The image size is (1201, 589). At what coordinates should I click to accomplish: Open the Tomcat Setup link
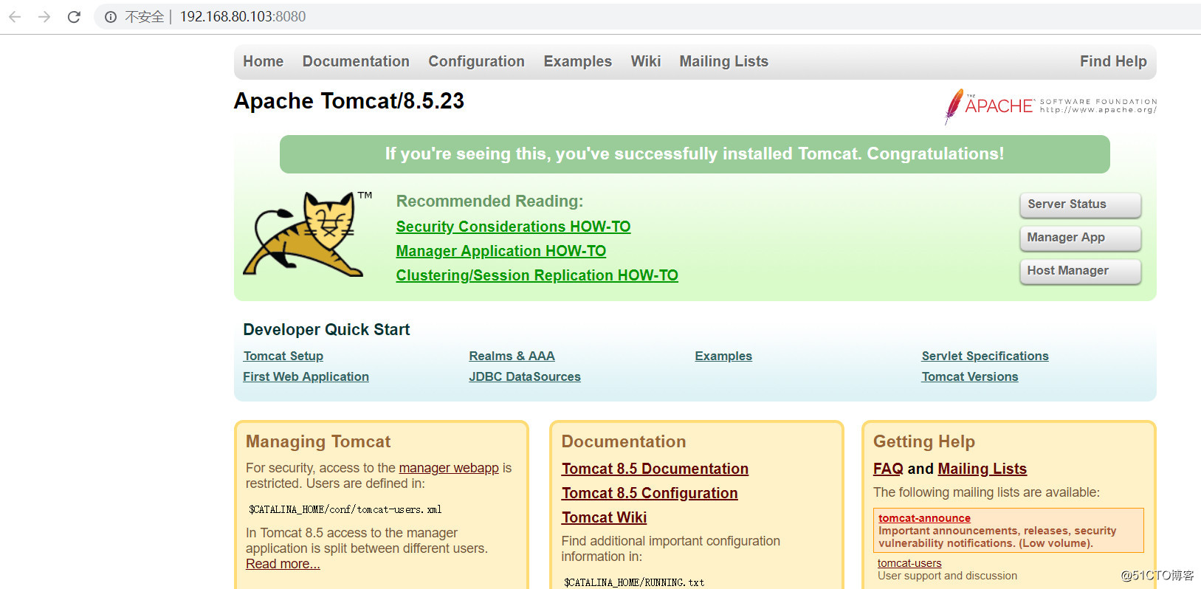(x=283, y=356)
